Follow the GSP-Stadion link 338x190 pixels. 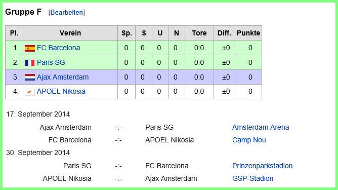pyautogui.click(x=252, y=178)
